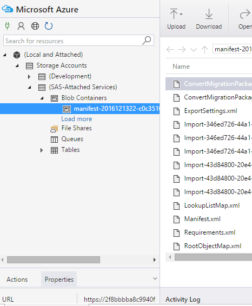Select Manifest.xml file
Image resolution: width=252 pixels, height=306 pixels.
202,219
